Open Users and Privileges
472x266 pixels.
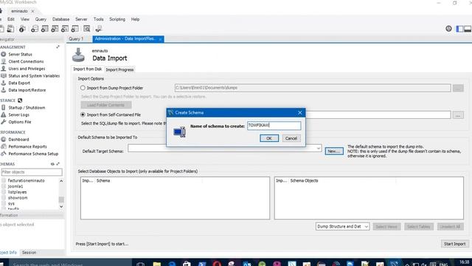point(27,69)
